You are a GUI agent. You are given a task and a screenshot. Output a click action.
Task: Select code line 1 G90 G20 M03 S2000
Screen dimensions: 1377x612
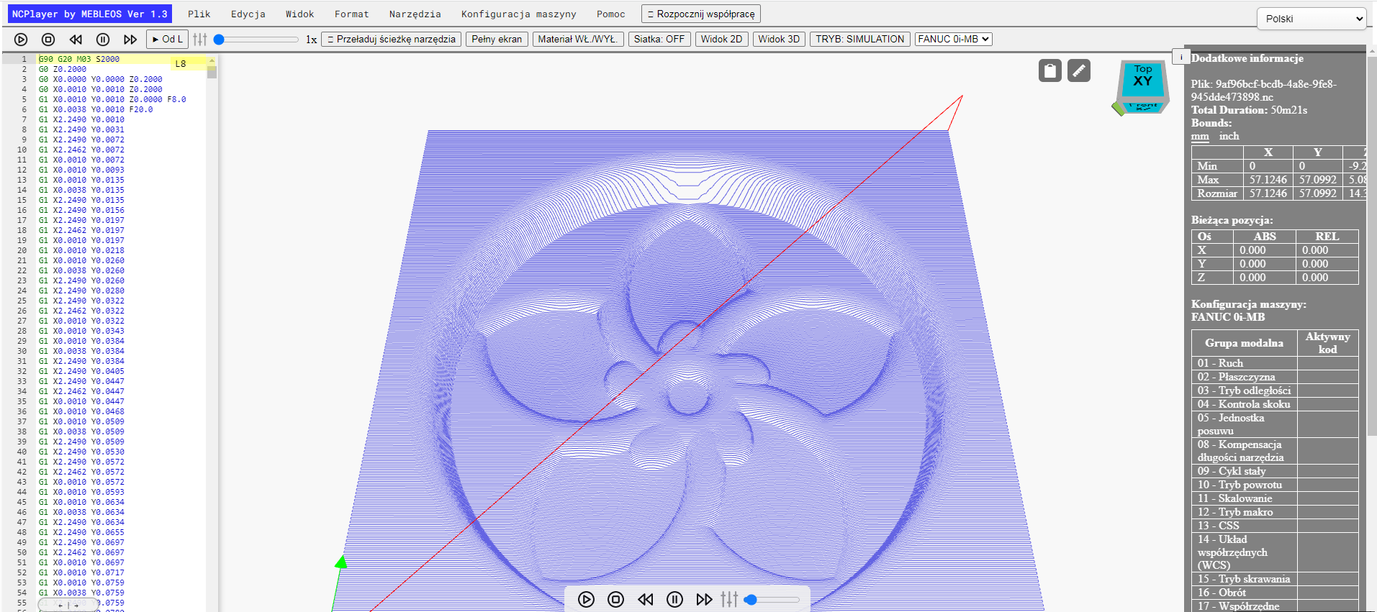click(79, 59)
